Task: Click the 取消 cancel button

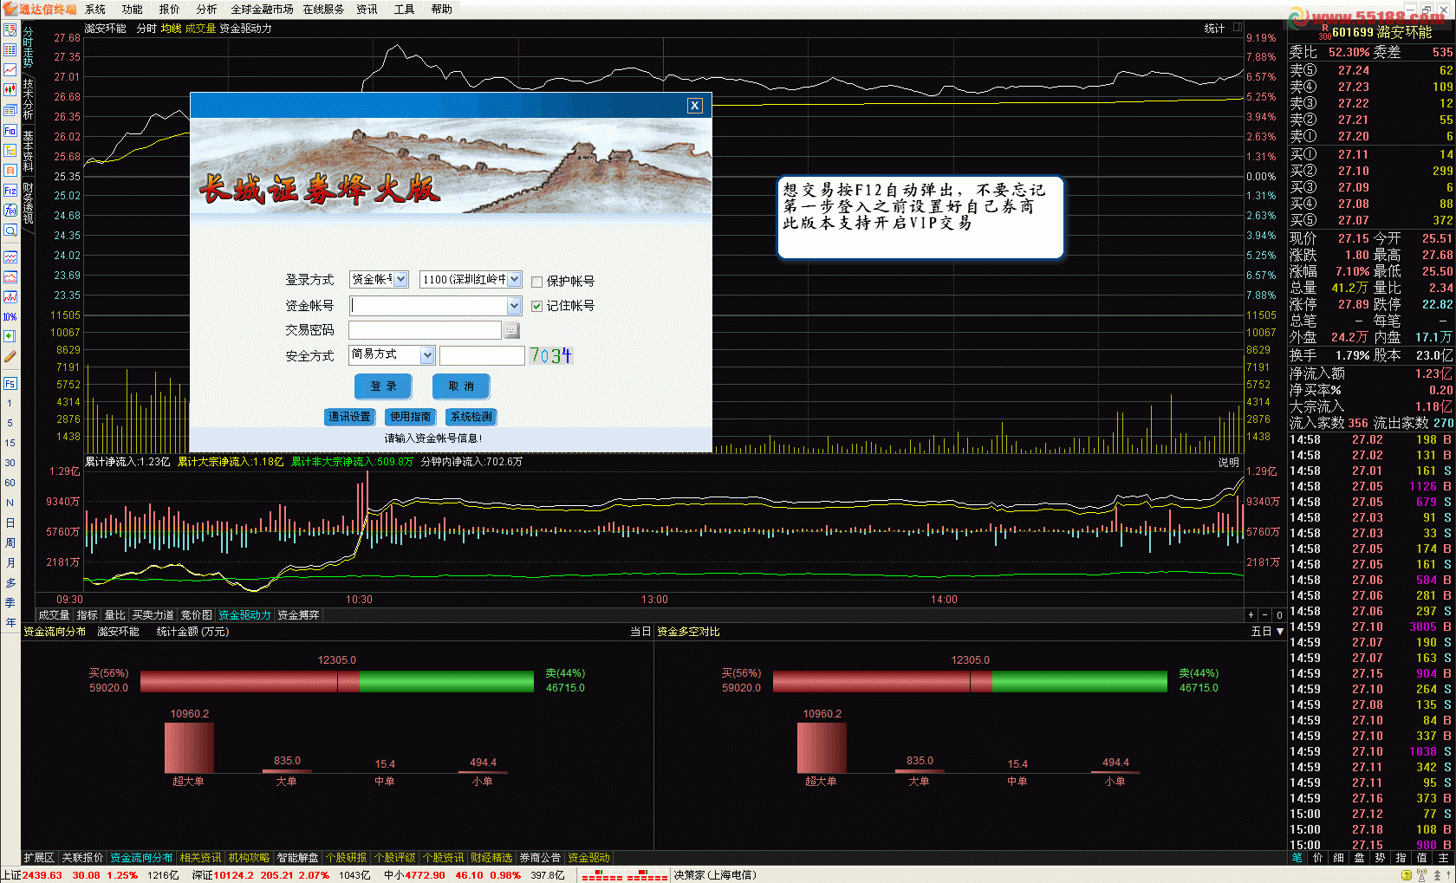Action: coord(461,386)
